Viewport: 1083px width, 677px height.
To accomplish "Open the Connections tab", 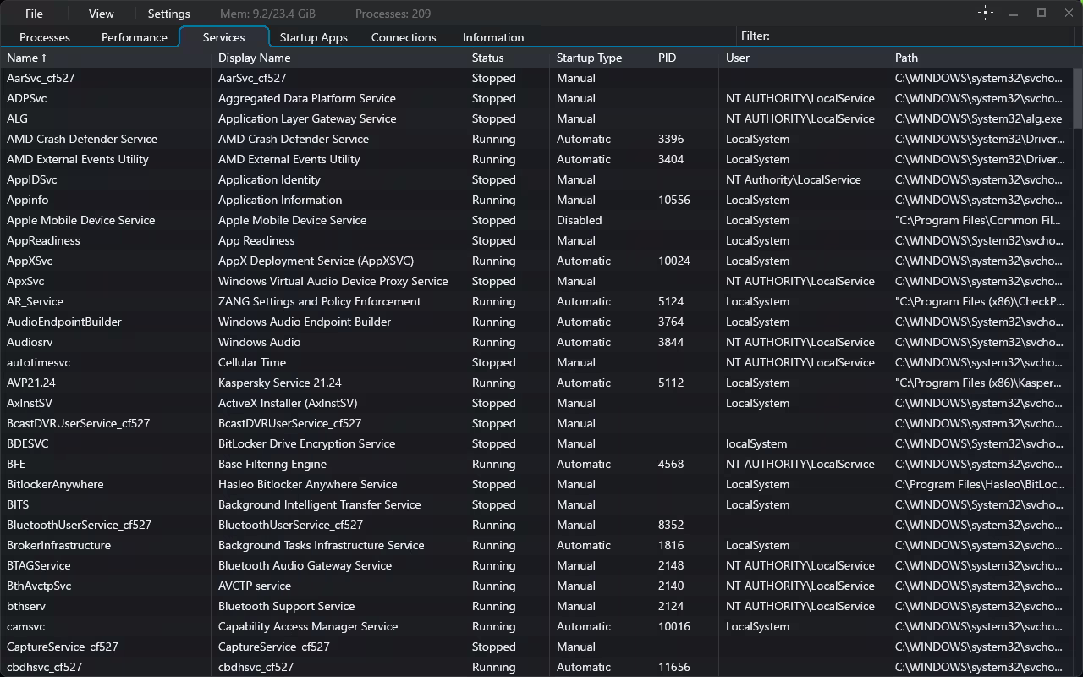I will (x=404, y=37).
